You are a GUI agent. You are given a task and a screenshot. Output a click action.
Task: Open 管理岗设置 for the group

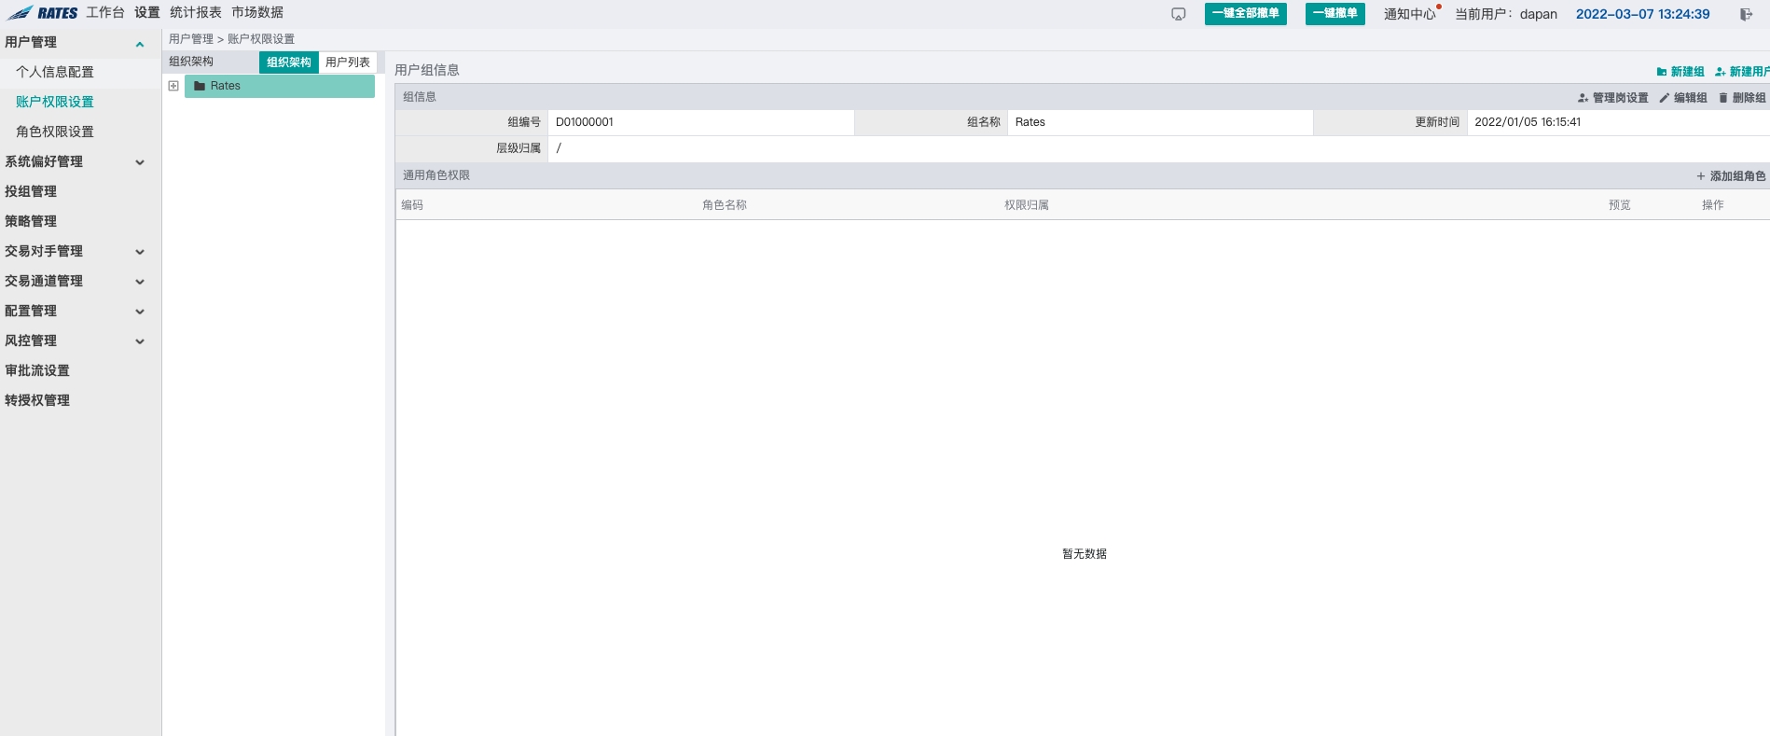pyautogui.click(x=1613, y=98)
